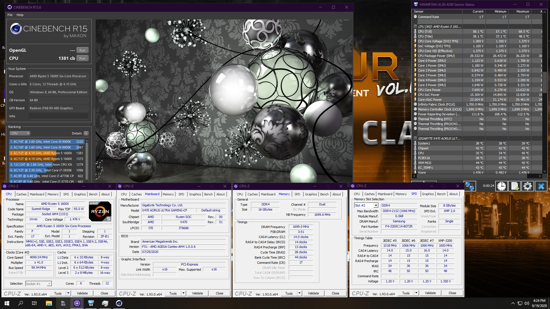Image resolution: width=550 pixels, height=309 pixels.
Task: Click Tools button in CPU-Z Memory window
Action: (289, 293)
